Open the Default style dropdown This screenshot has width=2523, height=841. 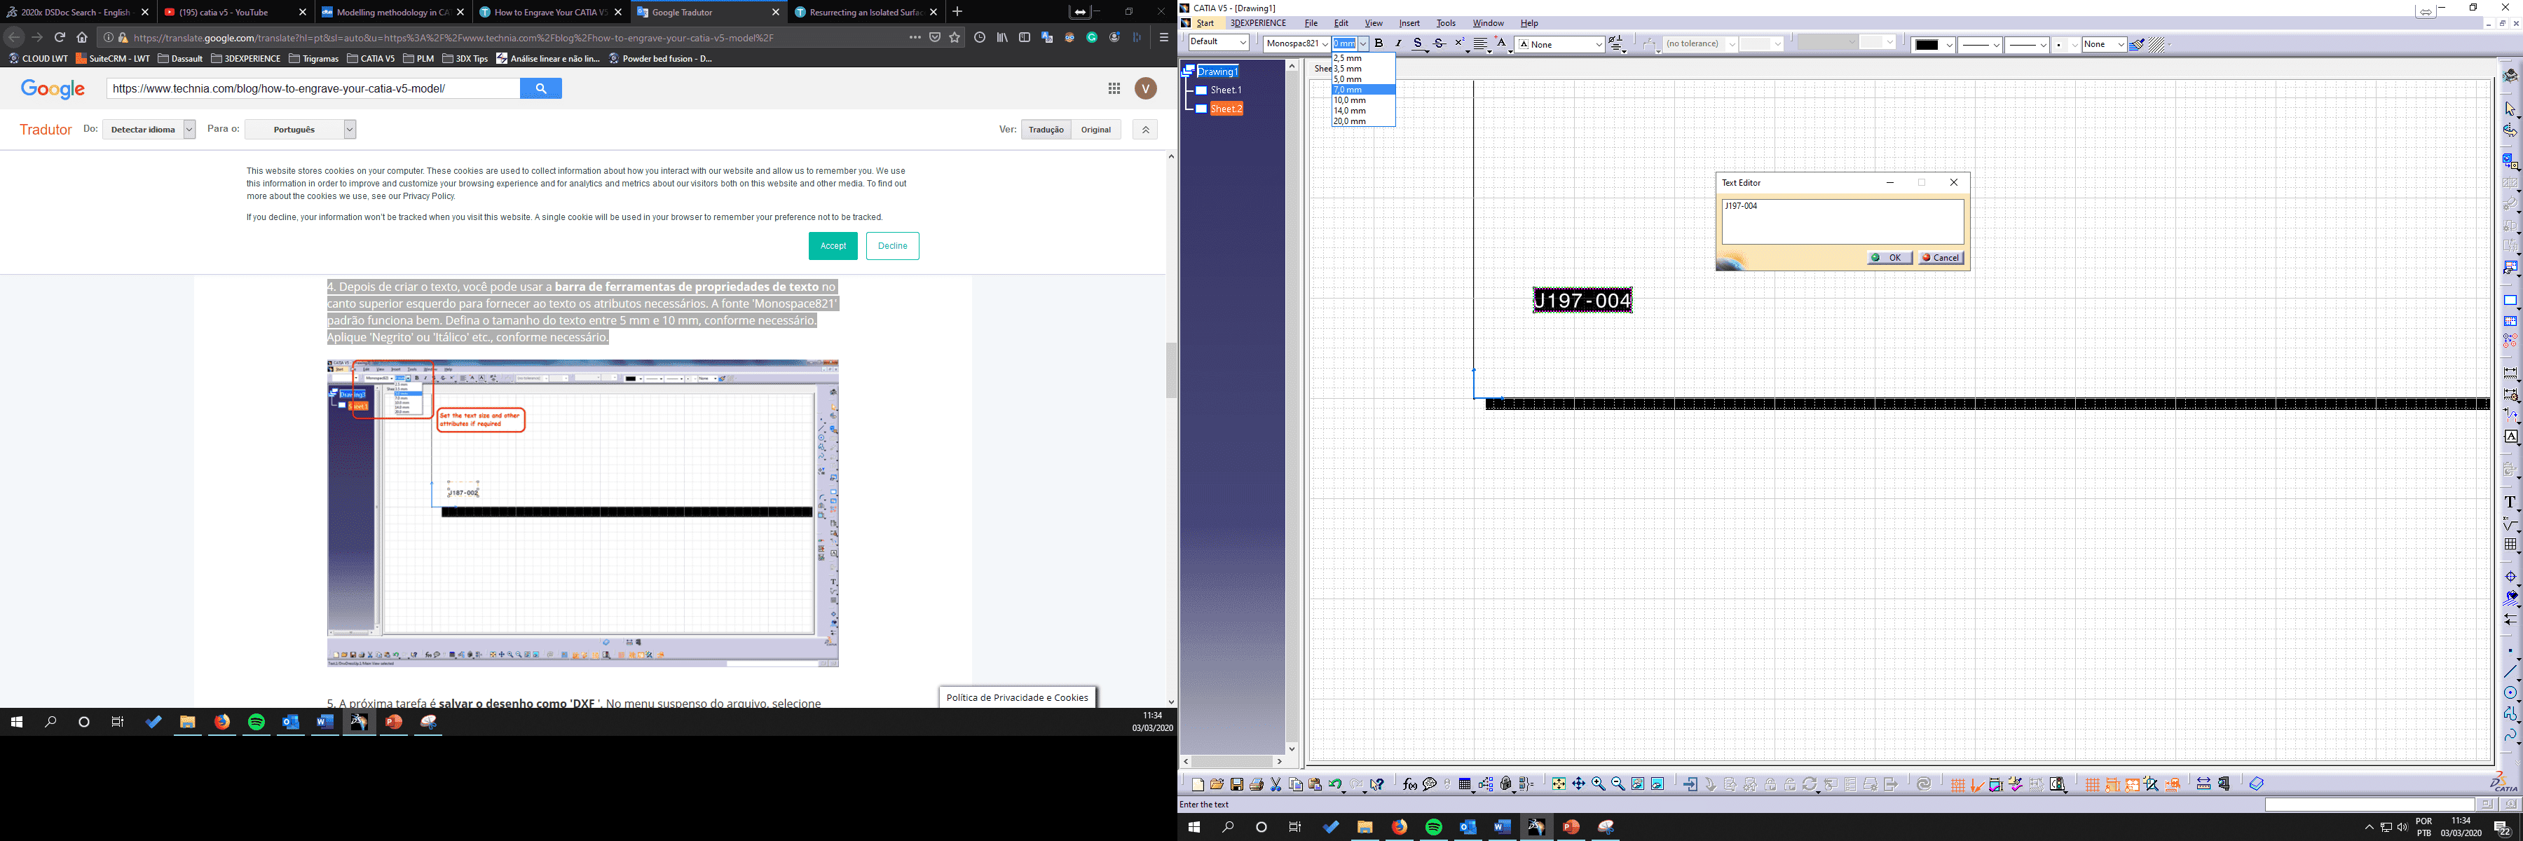point(1219,42)
